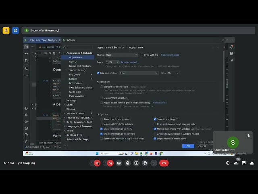Click the blue pencil icon beside the presenter bar
258x194 pixels.
[15, 31]
